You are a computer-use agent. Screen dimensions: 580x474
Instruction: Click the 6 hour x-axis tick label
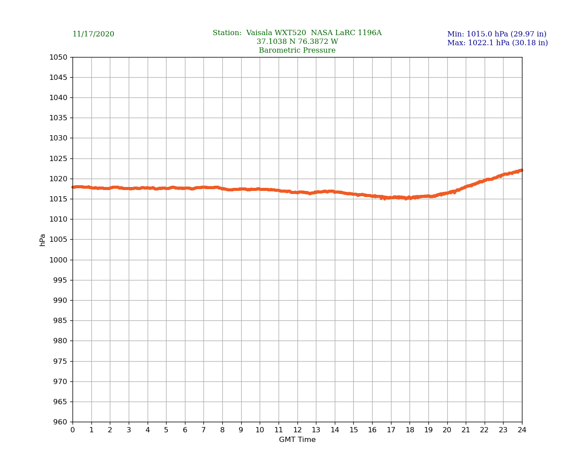coord(185,430)
